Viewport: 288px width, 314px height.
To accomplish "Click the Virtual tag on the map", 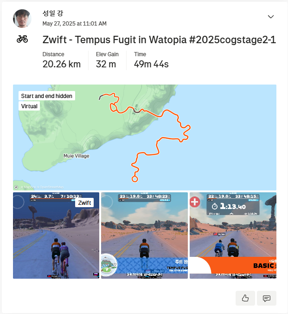I will pos(29,106).
